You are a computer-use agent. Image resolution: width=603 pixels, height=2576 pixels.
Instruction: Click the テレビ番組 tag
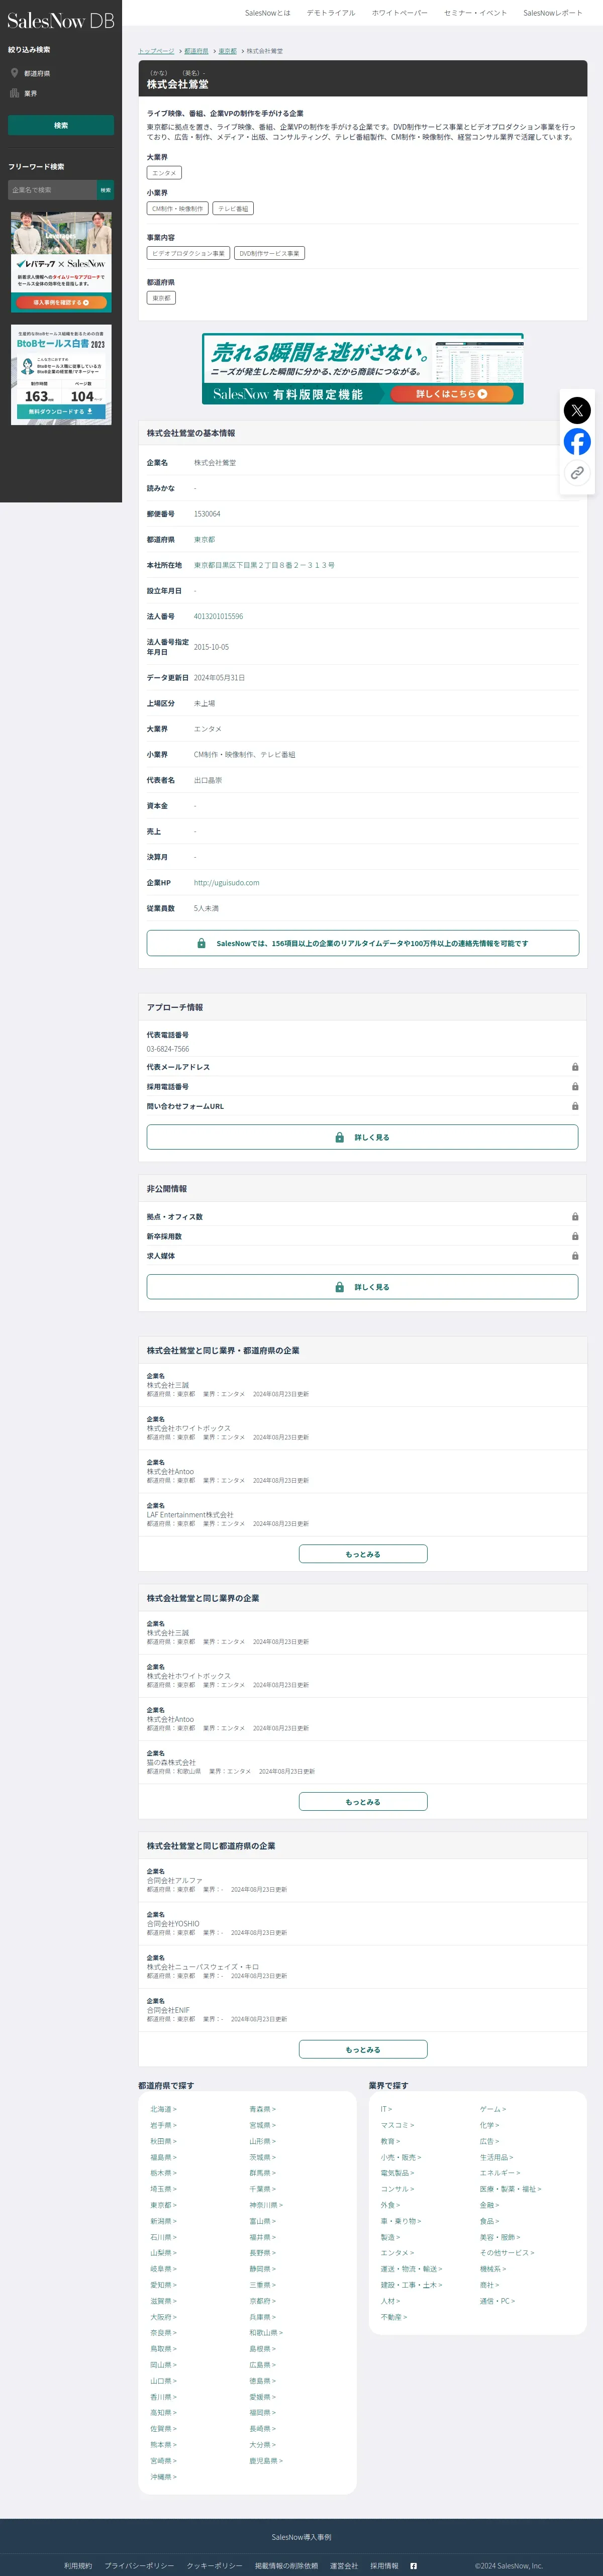tap(233, 209)
